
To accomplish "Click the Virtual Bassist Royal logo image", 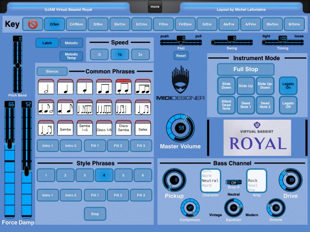I will tap(257, 138).
